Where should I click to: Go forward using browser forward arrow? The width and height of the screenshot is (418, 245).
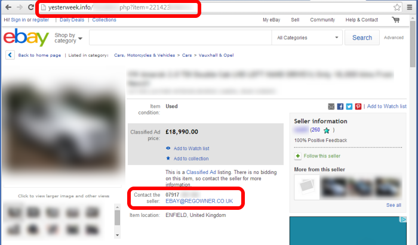[x=20, y=7]
